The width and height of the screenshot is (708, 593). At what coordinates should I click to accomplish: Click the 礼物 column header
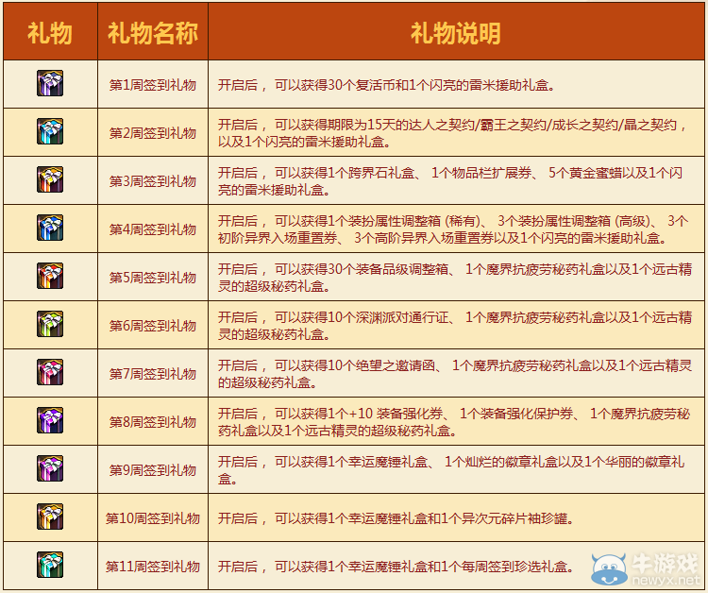click(50, 31)
